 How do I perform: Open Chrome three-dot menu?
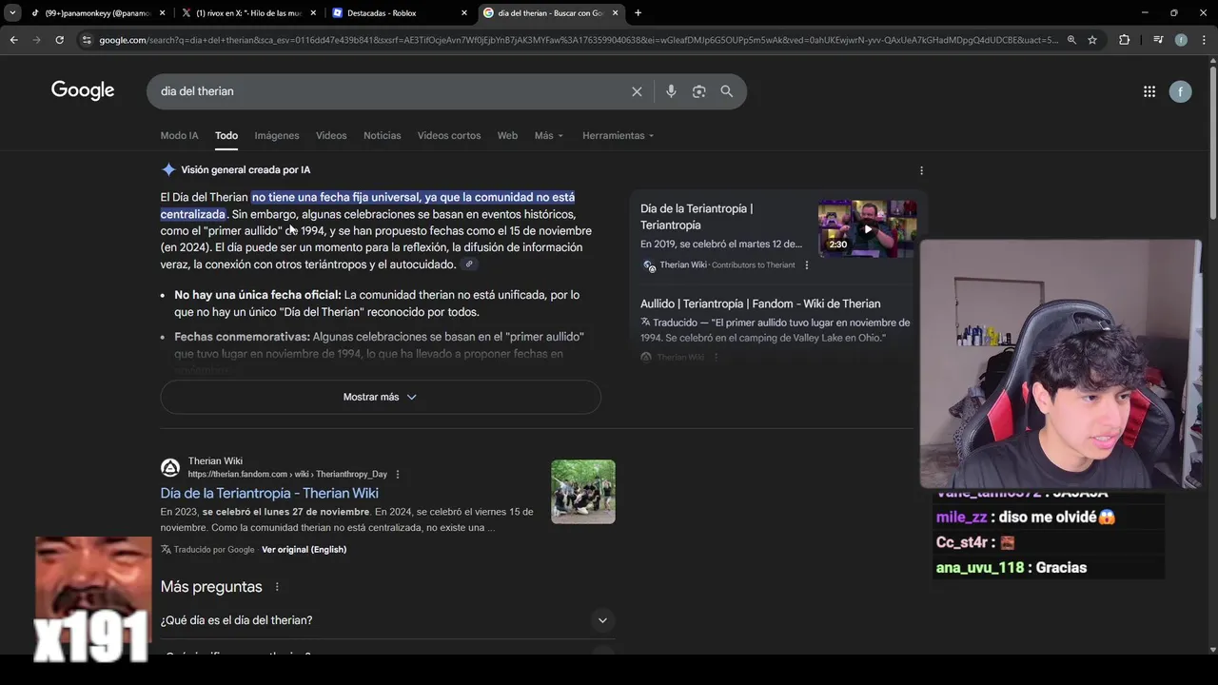(x=1203, y=40)
